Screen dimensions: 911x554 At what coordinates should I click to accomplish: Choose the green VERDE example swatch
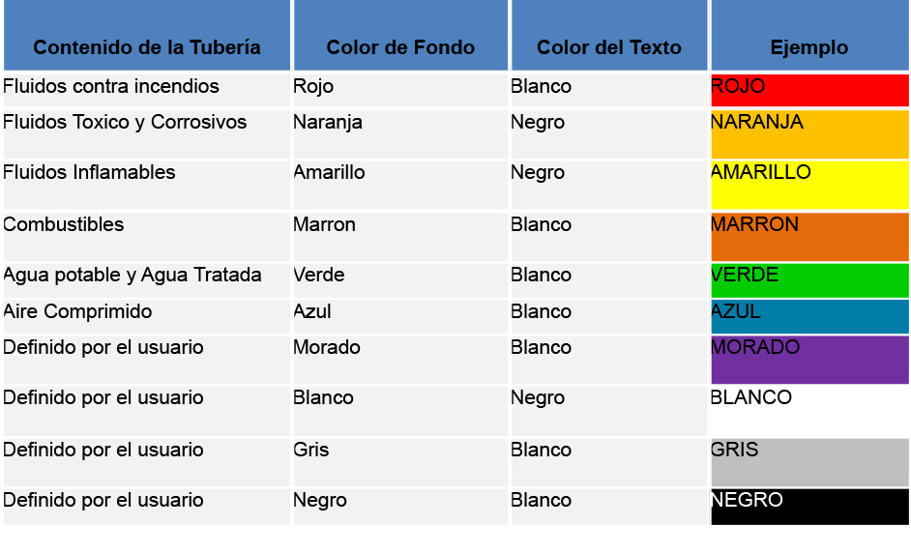[x=809, y=279]
